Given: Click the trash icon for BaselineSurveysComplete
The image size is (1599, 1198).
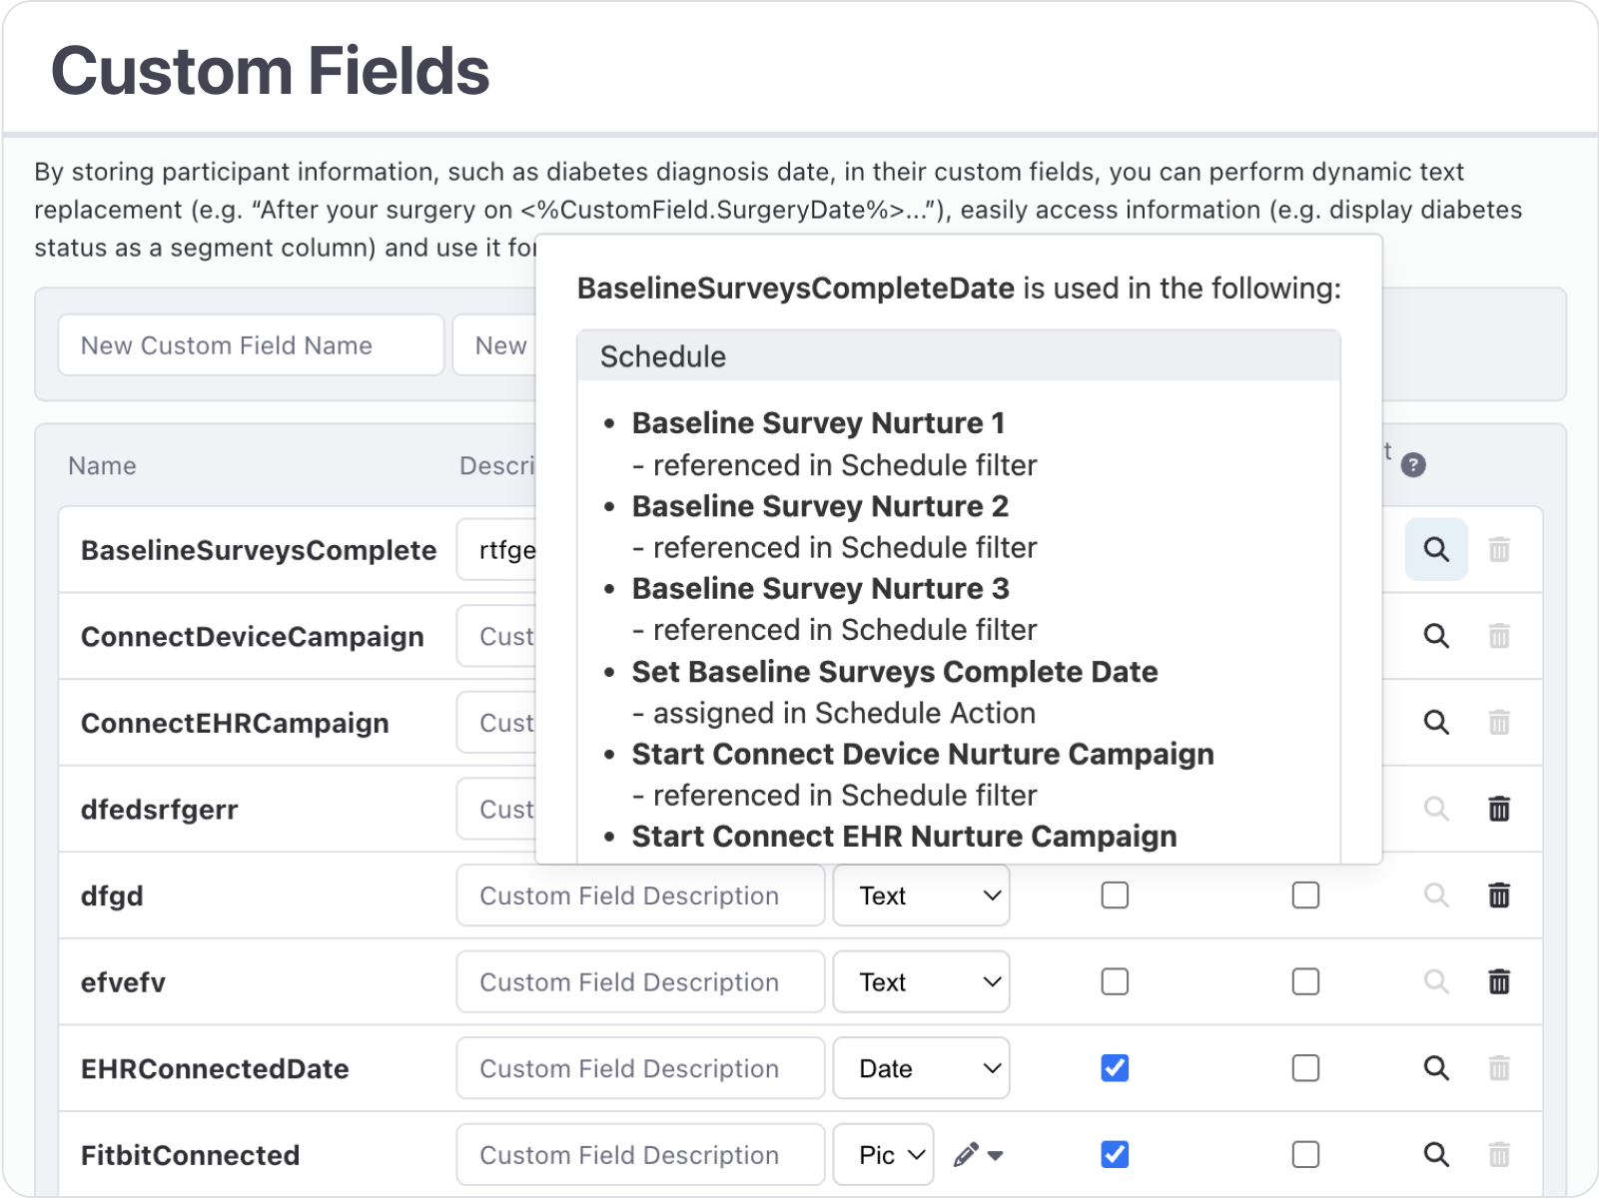Looking at the screenshot, I should click(1499, 549).
